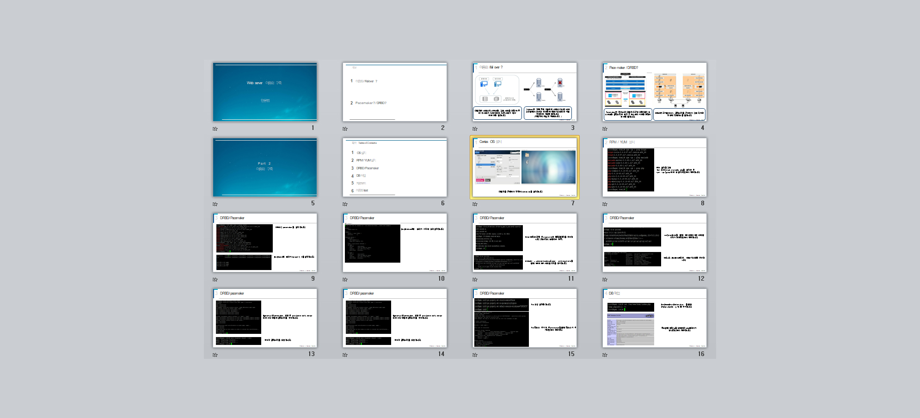Click the transition star icon under slide 11
This screenshot has height=418, width=920.
click(x=475, y=280)
